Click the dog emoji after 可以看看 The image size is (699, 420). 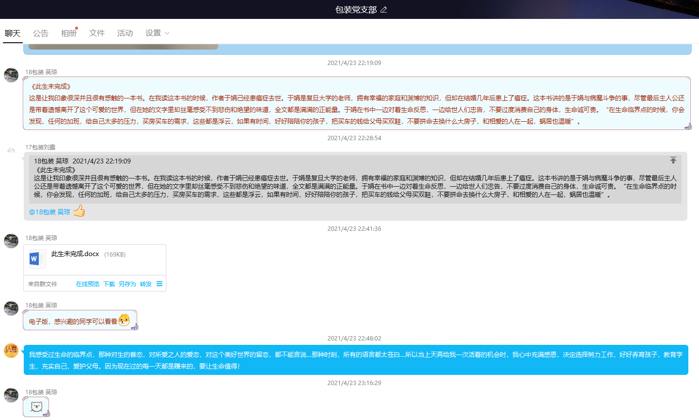tap(124, 320)
